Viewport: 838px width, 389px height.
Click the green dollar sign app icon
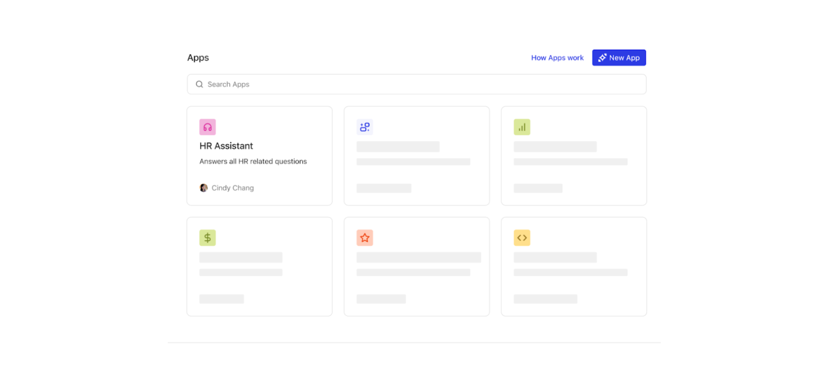point(207,238)
